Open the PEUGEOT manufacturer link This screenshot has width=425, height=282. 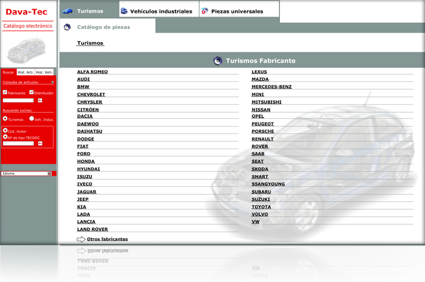[263, 124]
